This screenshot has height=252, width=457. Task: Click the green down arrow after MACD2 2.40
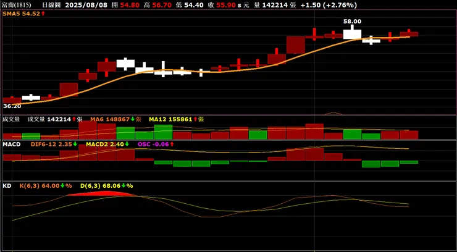click(127, 144)
